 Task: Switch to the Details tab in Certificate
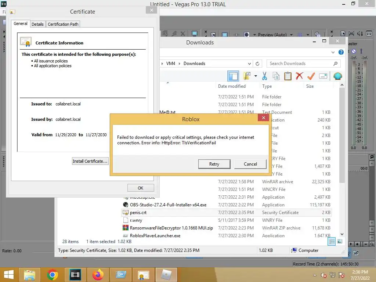[37, 24]
